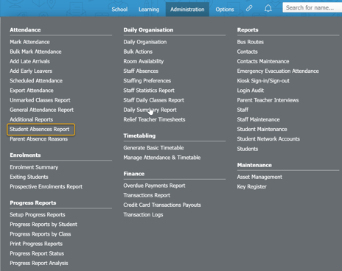This screenshot has height=271, width=342.
Task: View Transaction Logs
Action: (143, 215)
